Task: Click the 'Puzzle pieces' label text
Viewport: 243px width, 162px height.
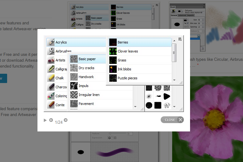Action: point(128,78)
